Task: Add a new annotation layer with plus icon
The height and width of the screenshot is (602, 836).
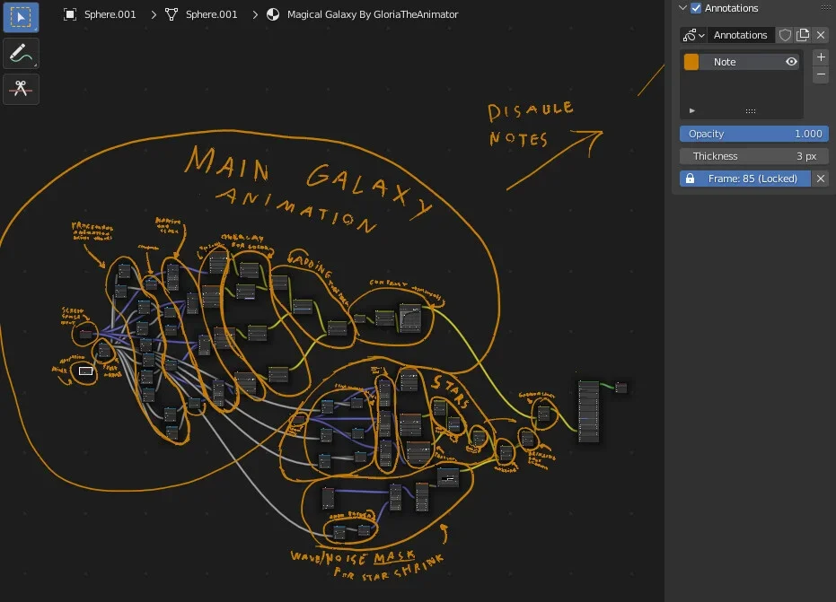Action: click(x=820, y=57)
